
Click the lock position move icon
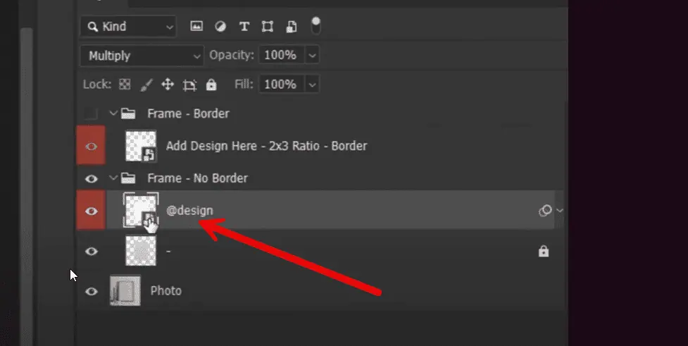click(168, 85)
